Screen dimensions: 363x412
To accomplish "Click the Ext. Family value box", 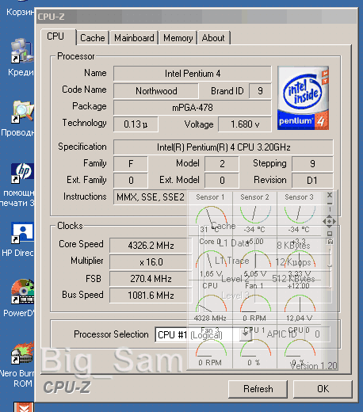I will click(x=131, y=181).
